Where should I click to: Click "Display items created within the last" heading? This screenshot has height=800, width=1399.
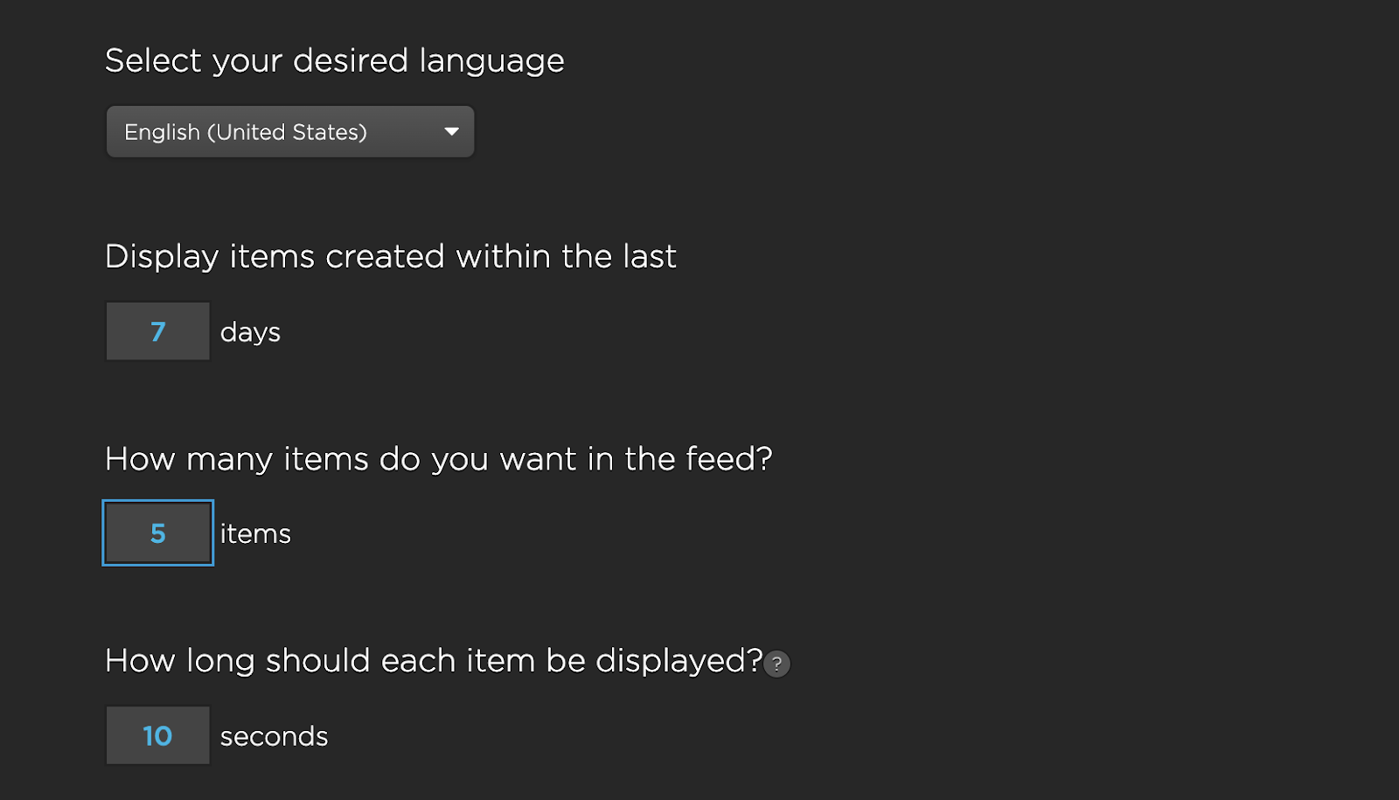(390, 257)
